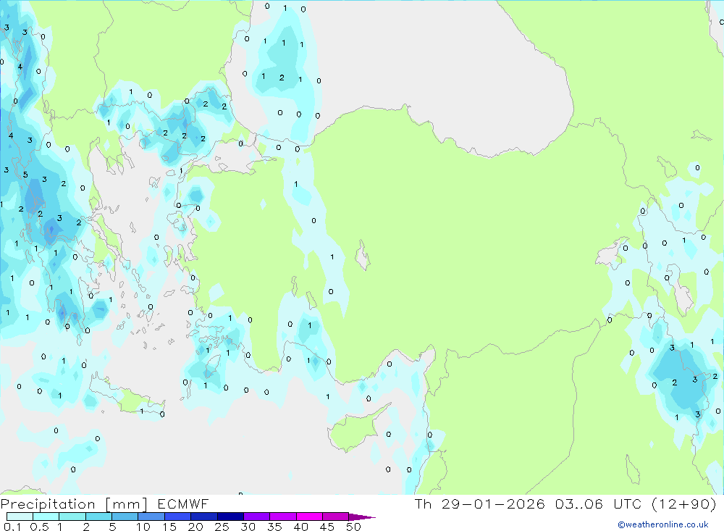Click the '0.5' legend scale label

39,527
